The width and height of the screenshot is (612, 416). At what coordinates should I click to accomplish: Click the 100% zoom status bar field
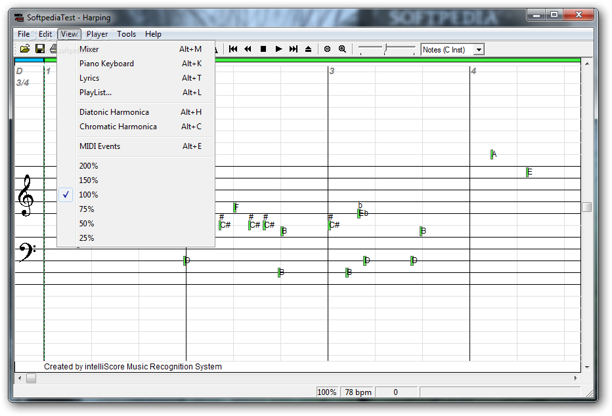pyautogui.click(x=327, y=392)
